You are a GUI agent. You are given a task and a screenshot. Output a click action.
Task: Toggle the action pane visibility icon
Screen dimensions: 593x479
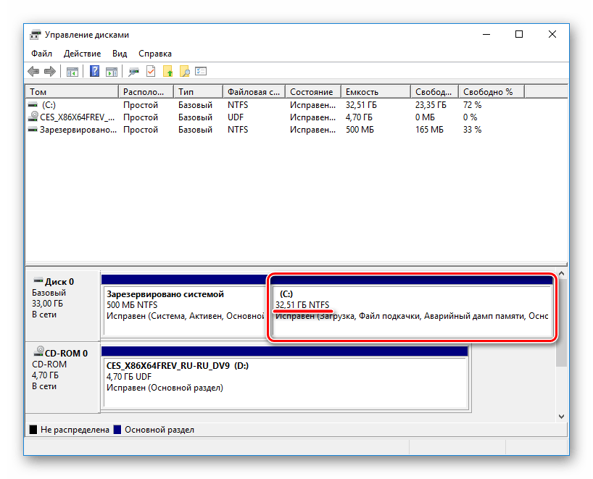point(112,71)
